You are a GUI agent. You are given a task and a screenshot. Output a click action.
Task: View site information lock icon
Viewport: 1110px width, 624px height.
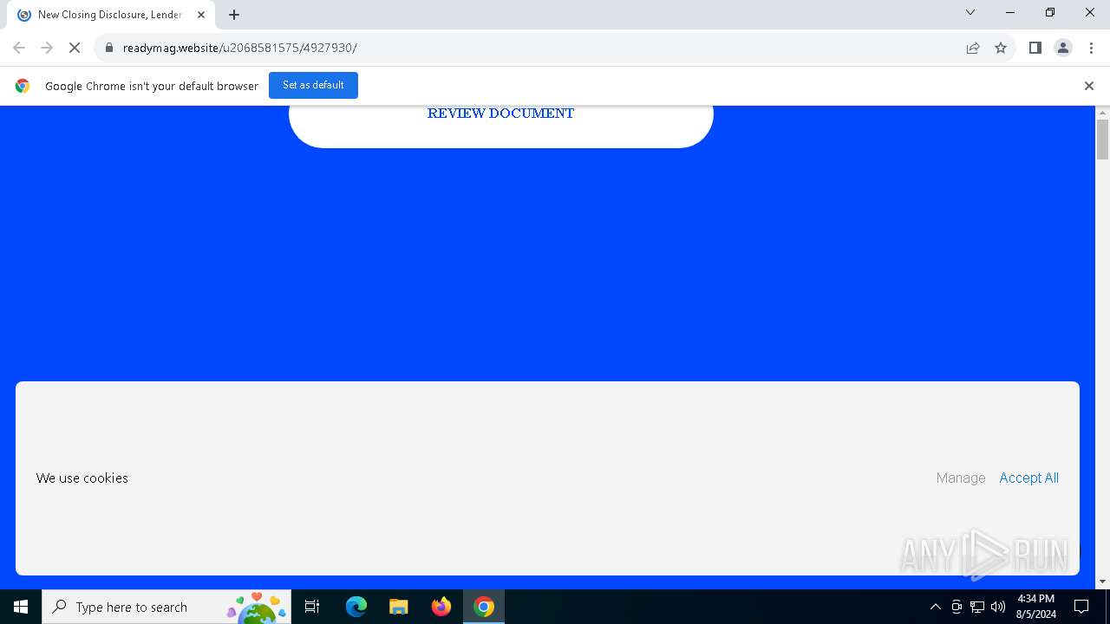pos(109,48)
